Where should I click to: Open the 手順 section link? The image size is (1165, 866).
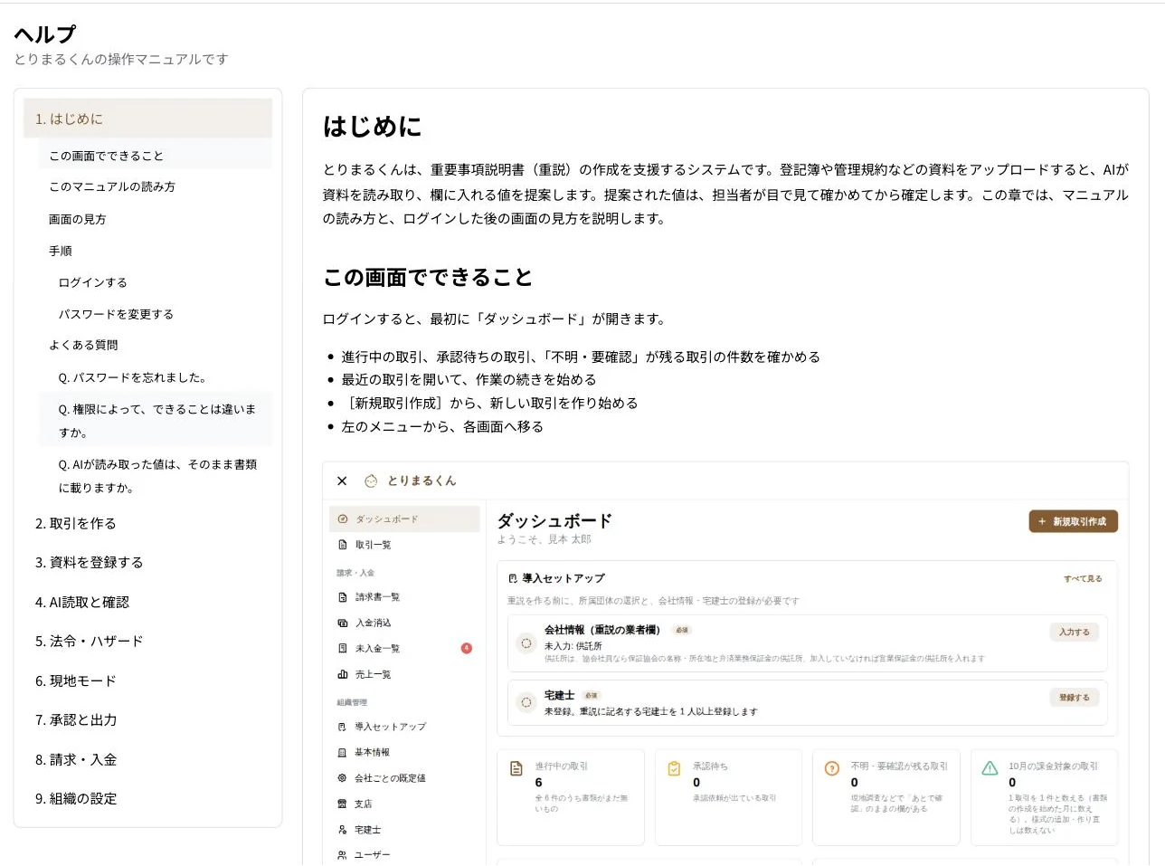155,251
